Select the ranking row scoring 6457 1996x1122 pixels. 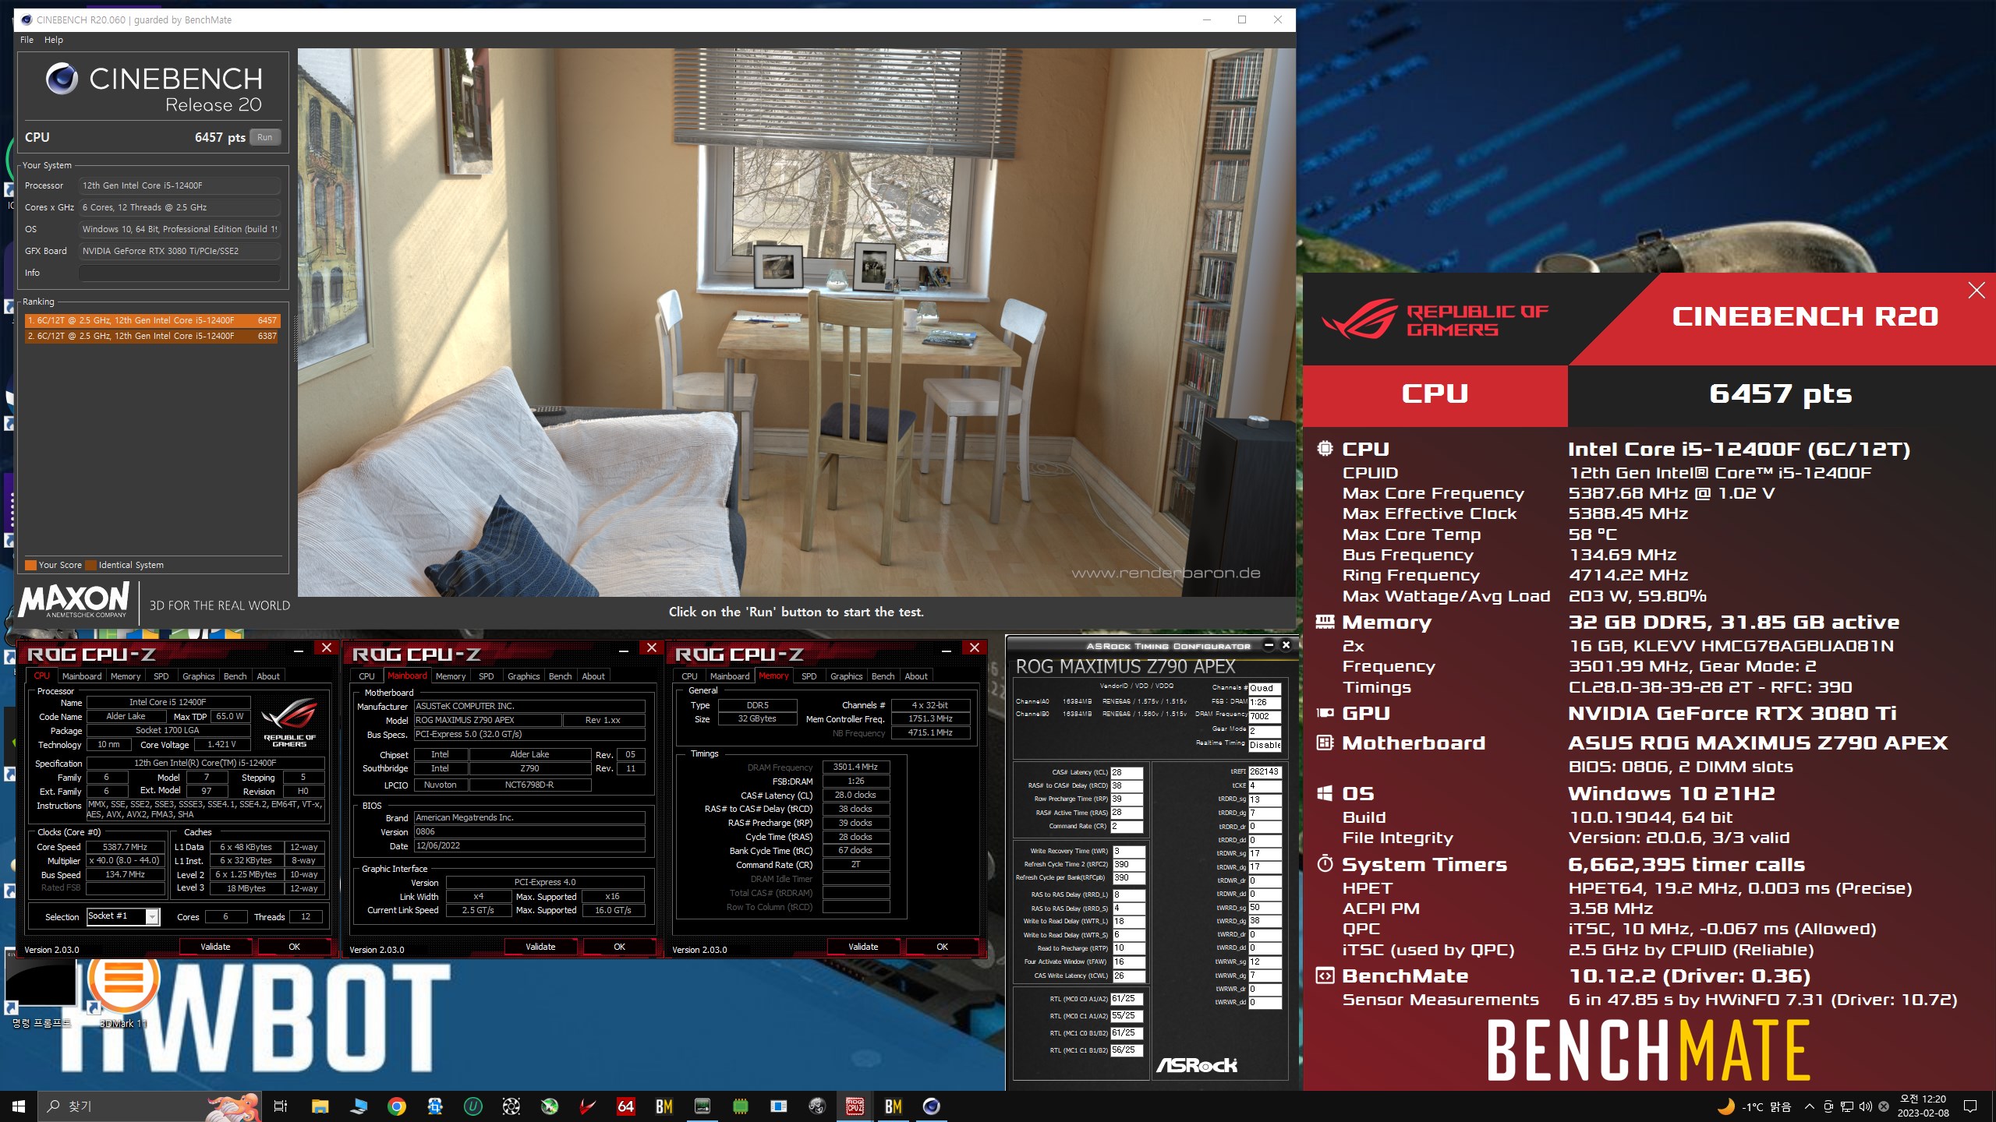point(151,320)
